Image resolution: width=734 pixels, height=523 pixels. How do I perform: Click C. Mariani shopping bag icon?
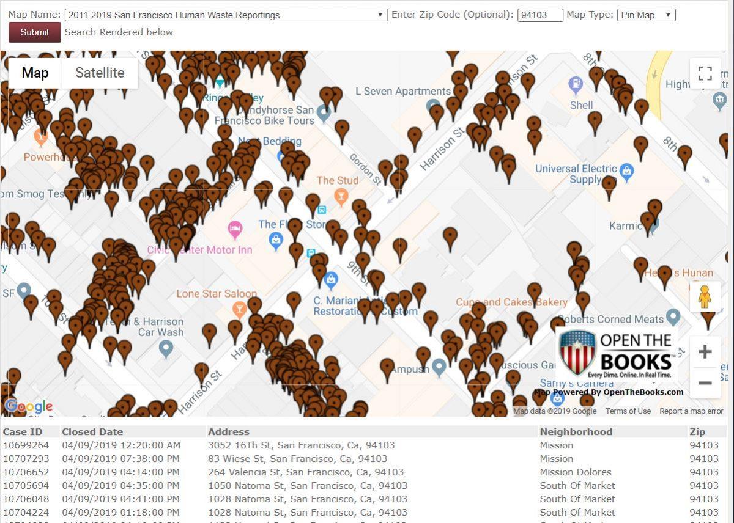331,281
